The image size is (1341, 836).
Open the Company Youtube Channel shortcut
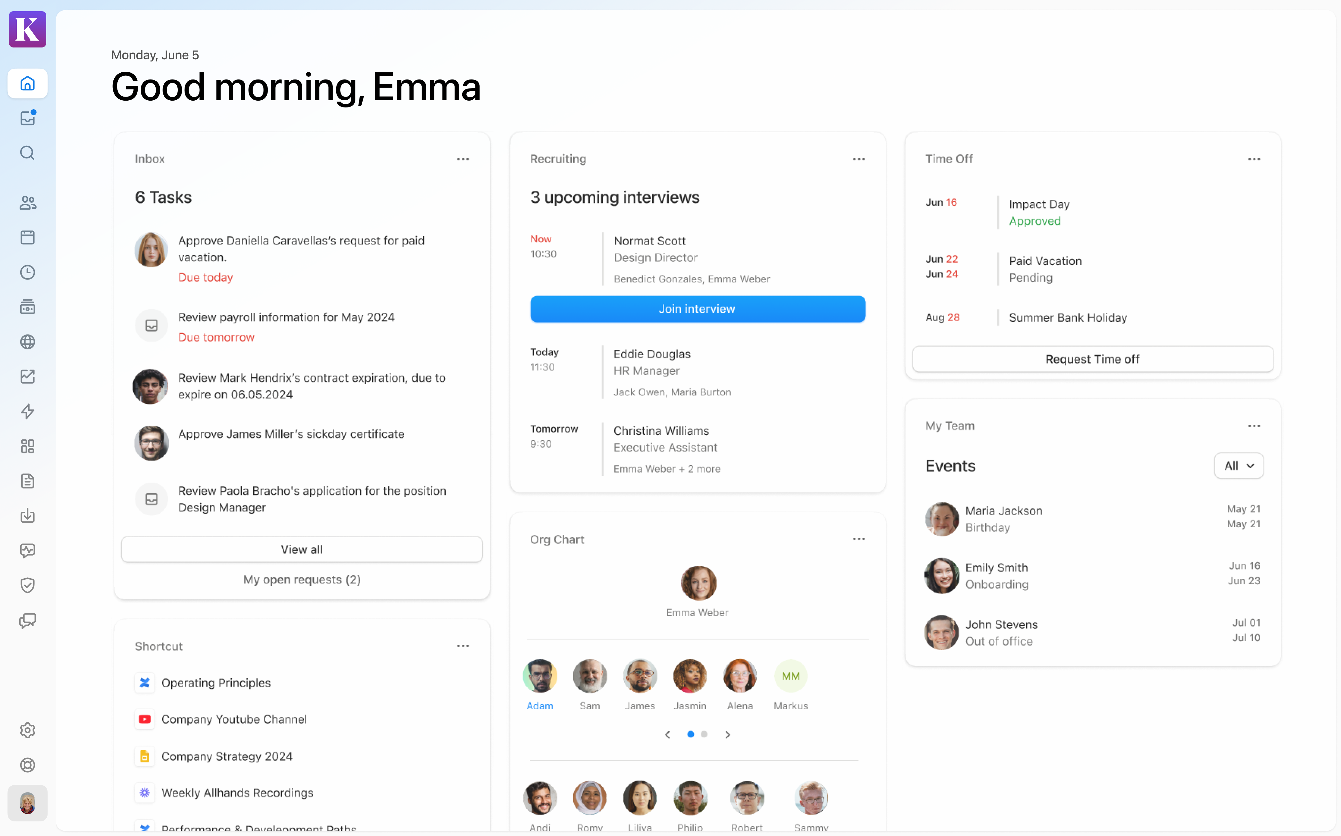[233, 719]
